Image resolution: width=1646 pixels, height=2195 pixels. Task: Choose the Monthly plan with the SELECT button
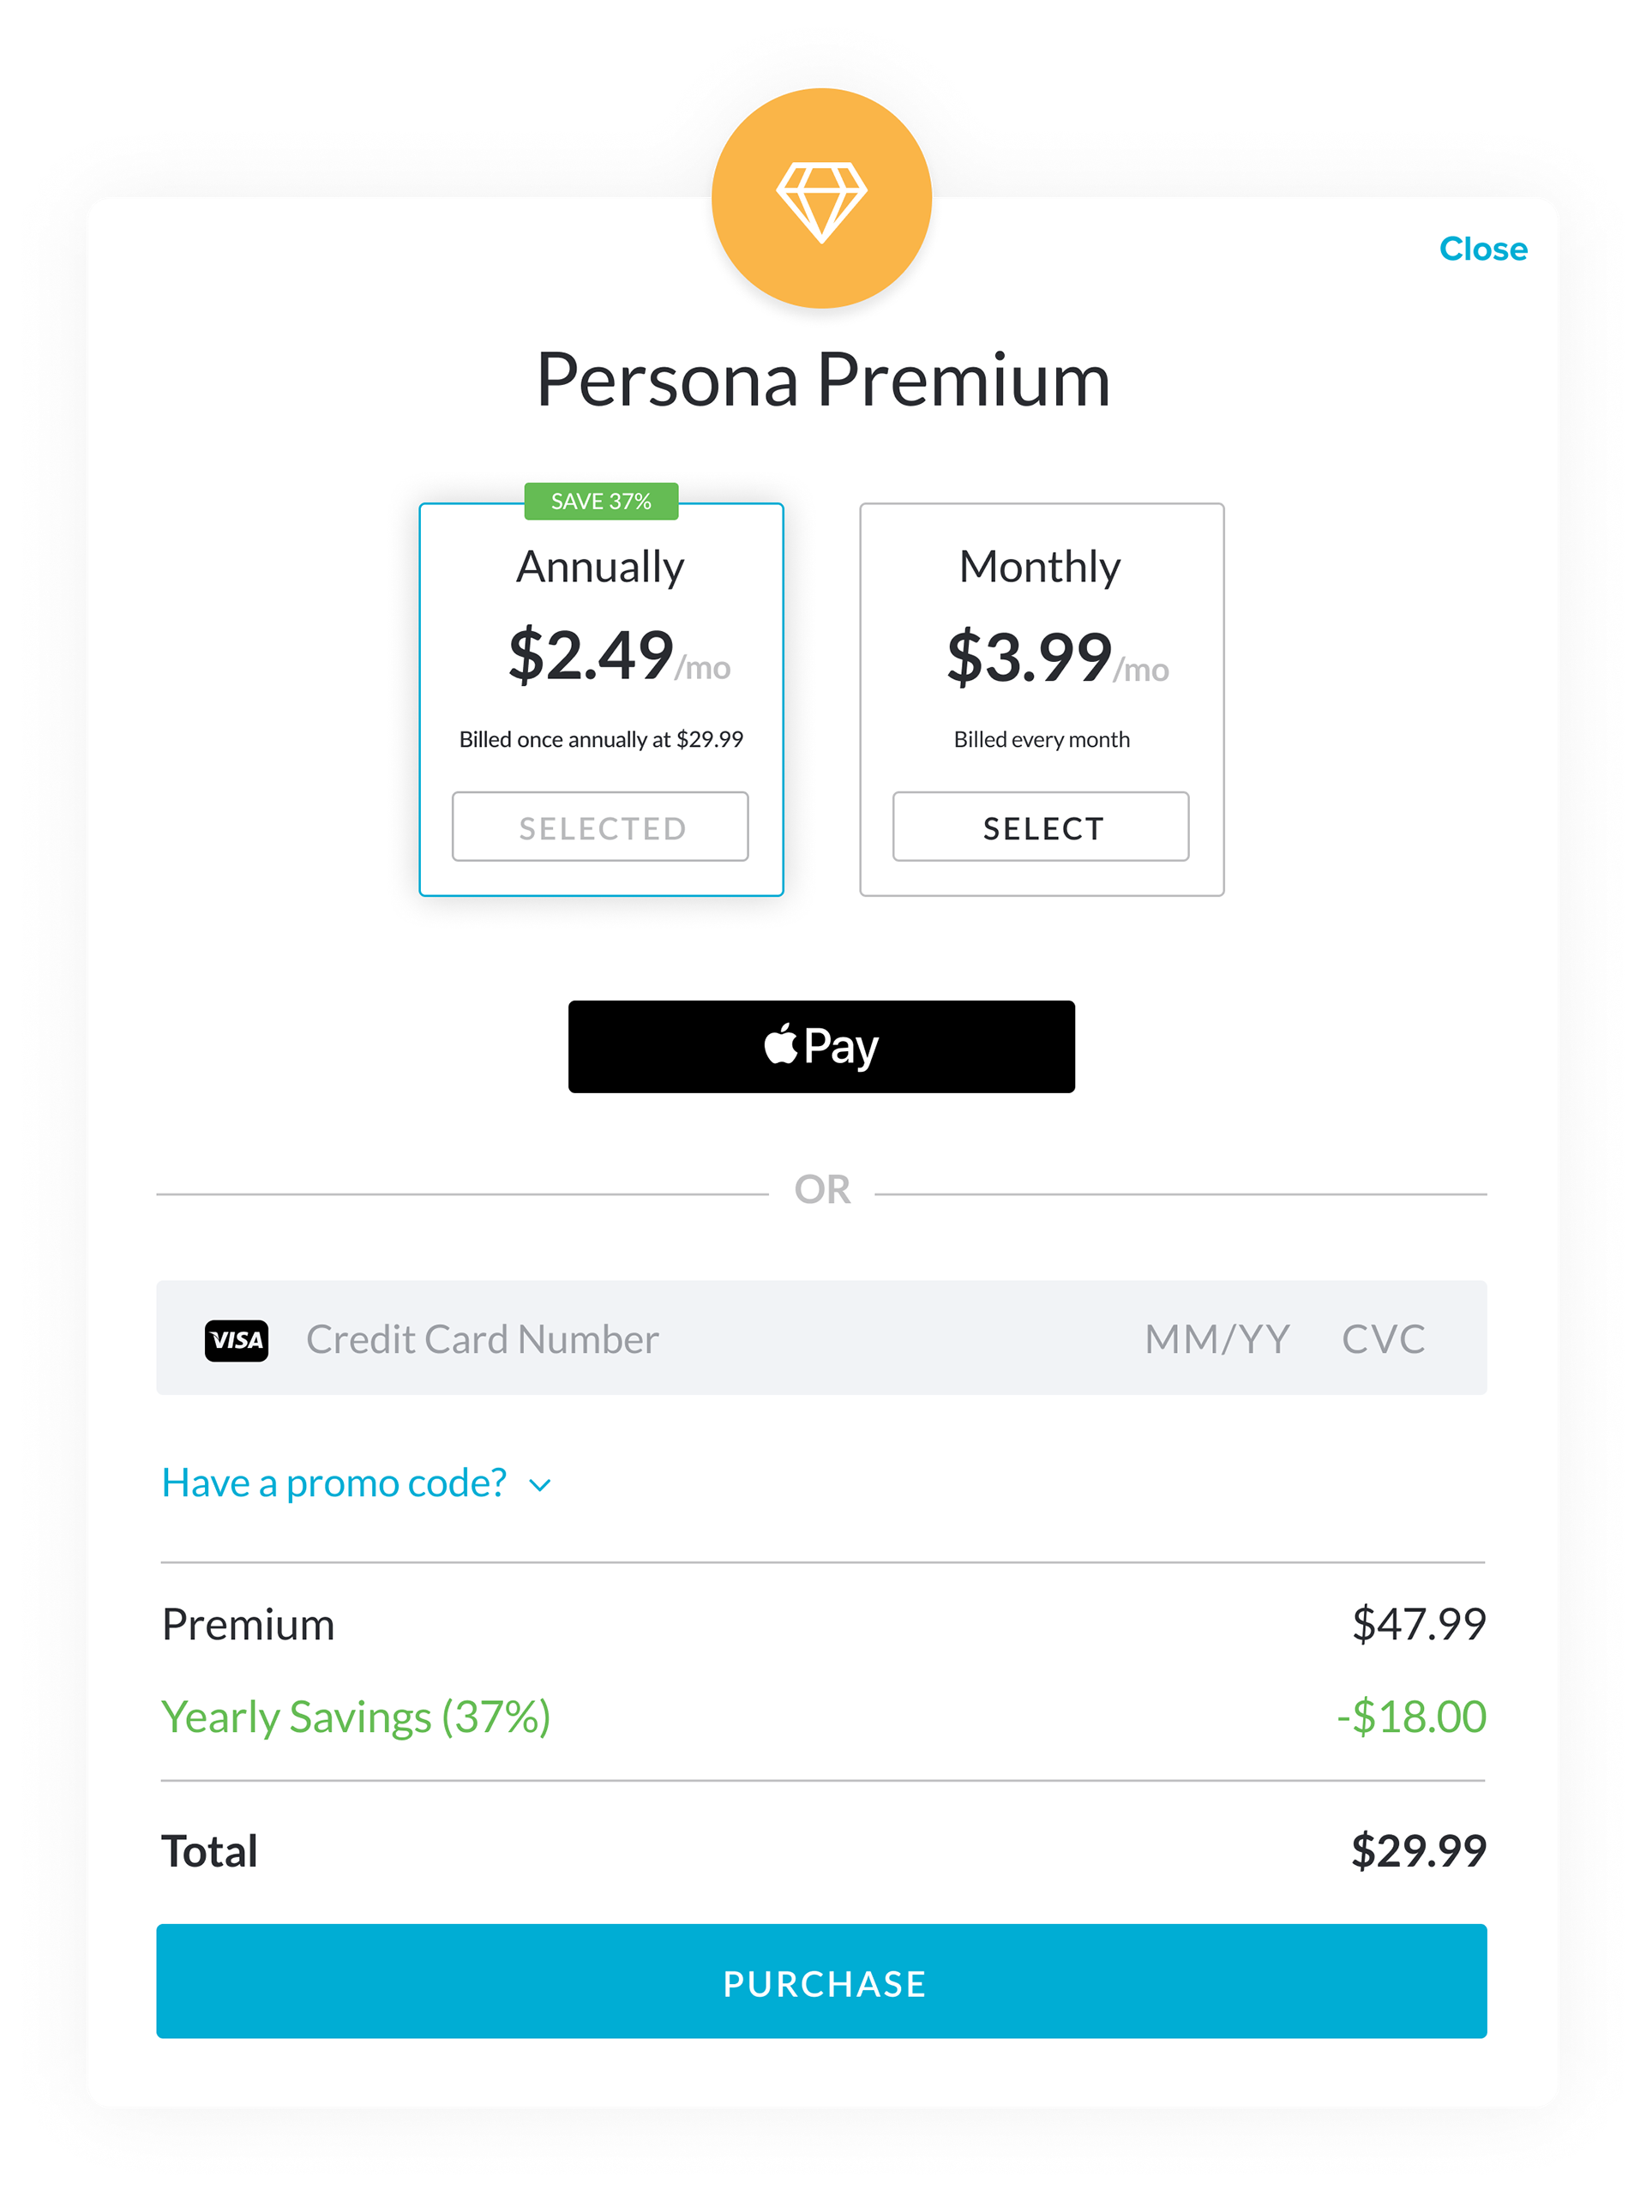click(1041, 827)
